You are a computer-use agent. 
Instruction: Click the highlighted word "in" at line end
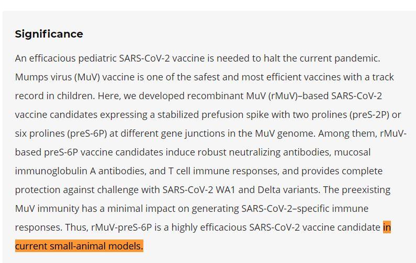click(387, 228)
